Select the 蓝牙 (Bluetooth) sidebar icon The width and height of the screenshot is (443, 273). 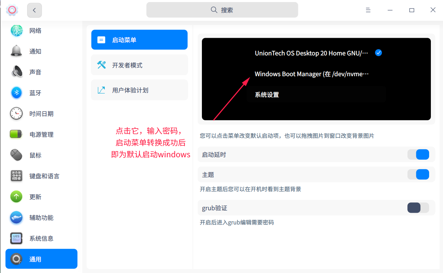16,93
